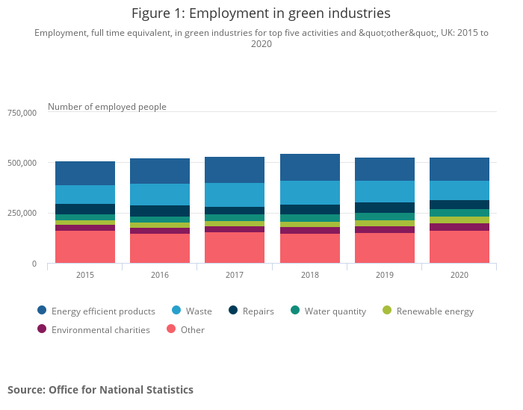Toggle the Waste legend label
This screenshot has height=410, width=523.
tap(198, 311)
